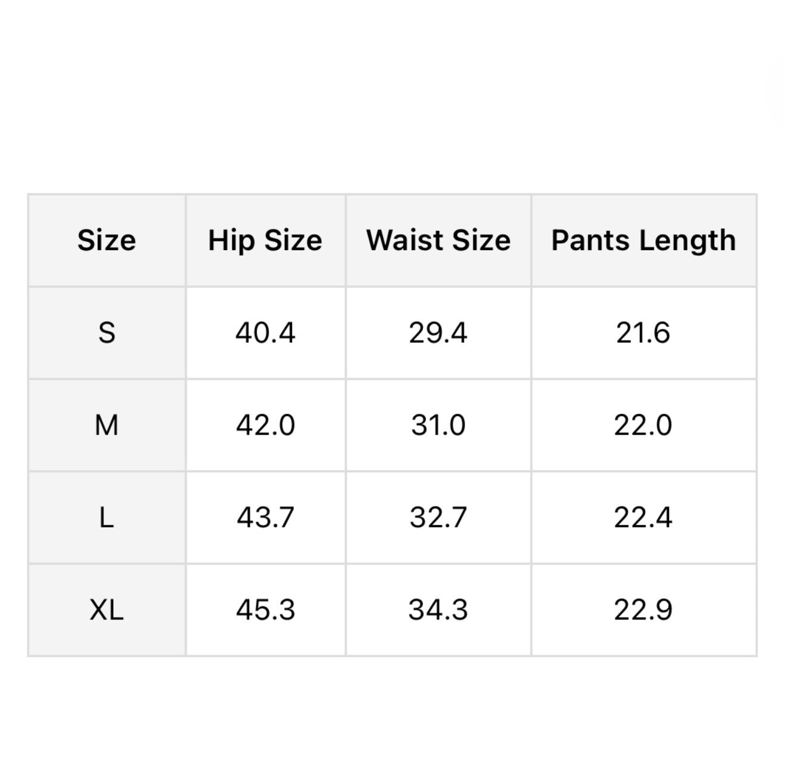Select the 22.9 pants length value
This screenshot has height=780, width=785.
pyautogui.click(x=643, y=610)
